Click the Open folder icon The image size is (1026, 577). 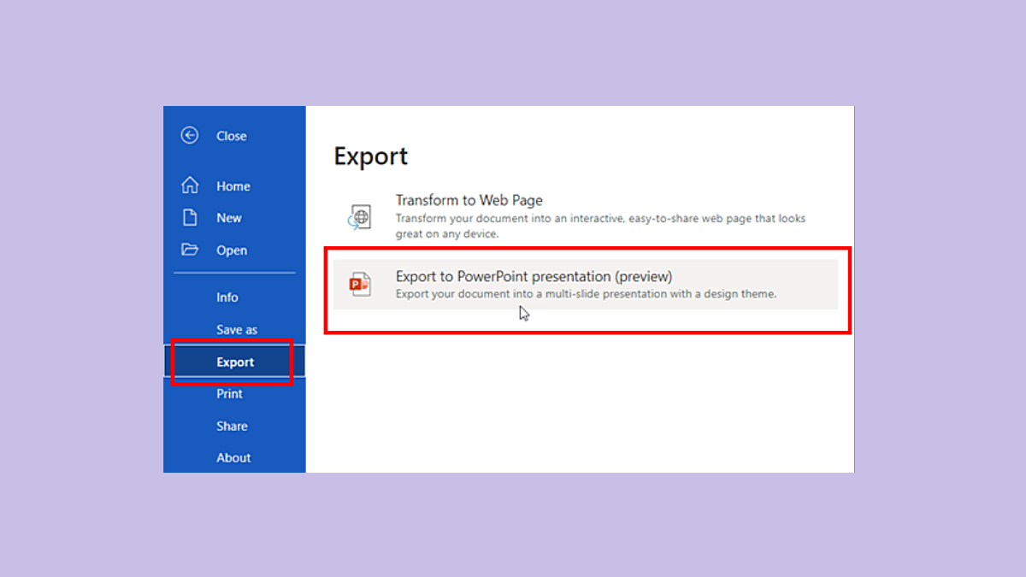coord(190,250)
